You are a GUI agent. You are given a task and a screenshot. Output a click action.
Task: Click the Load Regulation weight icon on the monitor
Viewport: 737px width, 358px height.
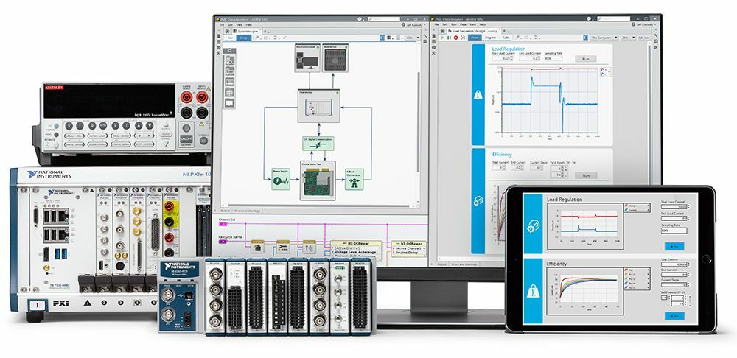coord(478,94)
